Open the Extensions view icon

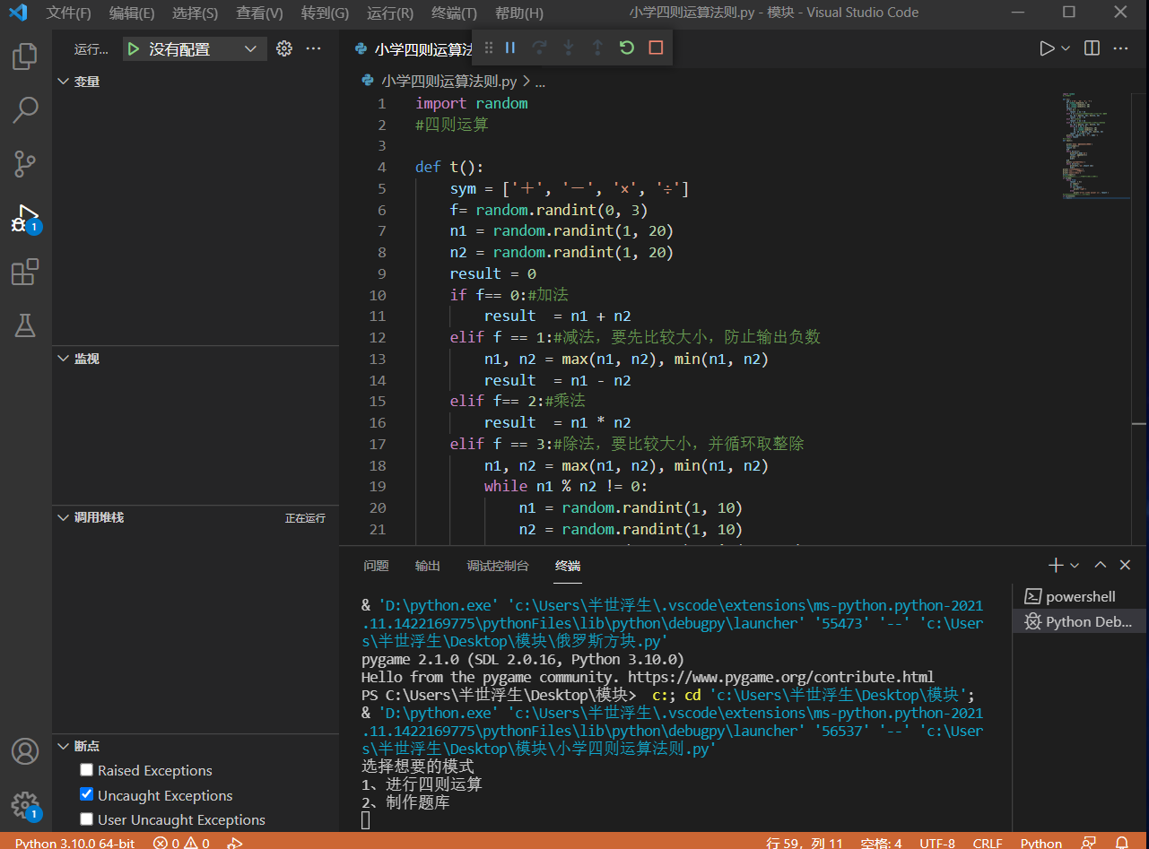[25, 272]
